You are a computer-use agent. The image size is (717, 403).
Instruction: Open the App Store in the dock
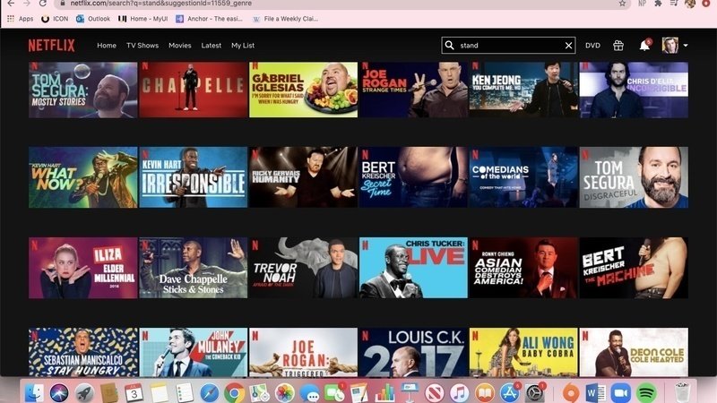point(509,392)
